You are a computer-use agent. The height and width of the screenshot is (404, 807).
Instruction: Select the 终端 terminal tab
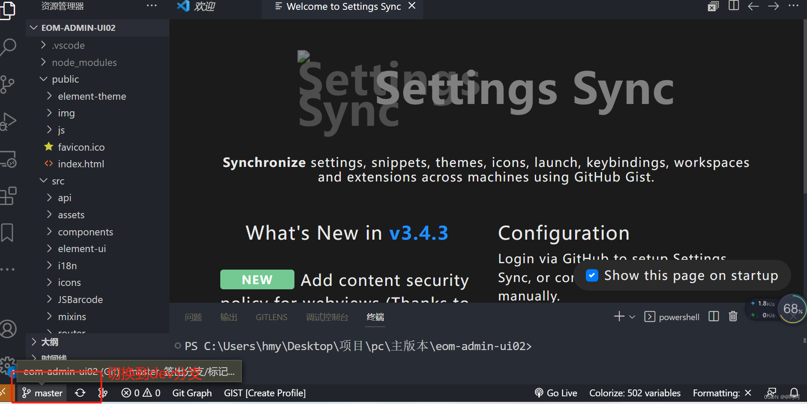[375, 317]
